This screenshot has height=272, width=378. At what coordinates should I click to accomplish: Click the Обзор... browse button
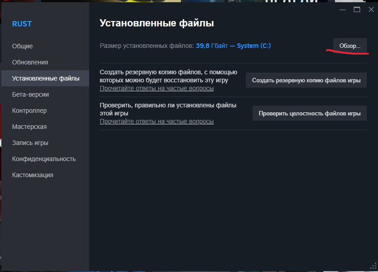350,46
